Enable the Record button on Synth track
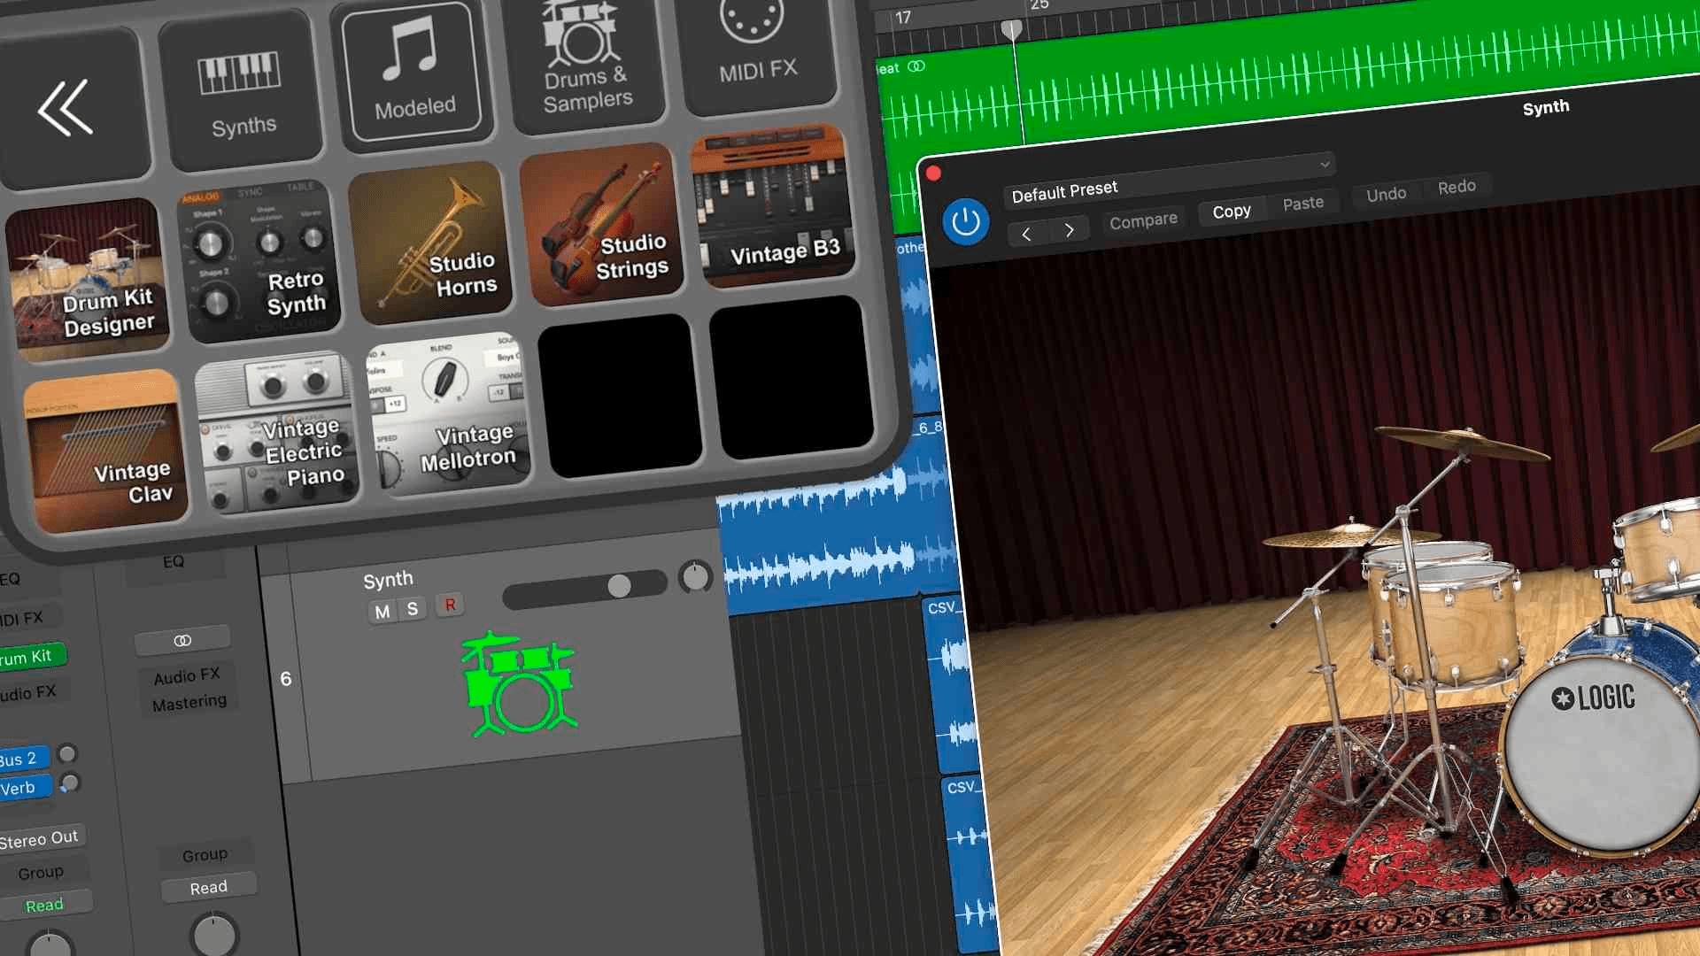 coord(450,605)
